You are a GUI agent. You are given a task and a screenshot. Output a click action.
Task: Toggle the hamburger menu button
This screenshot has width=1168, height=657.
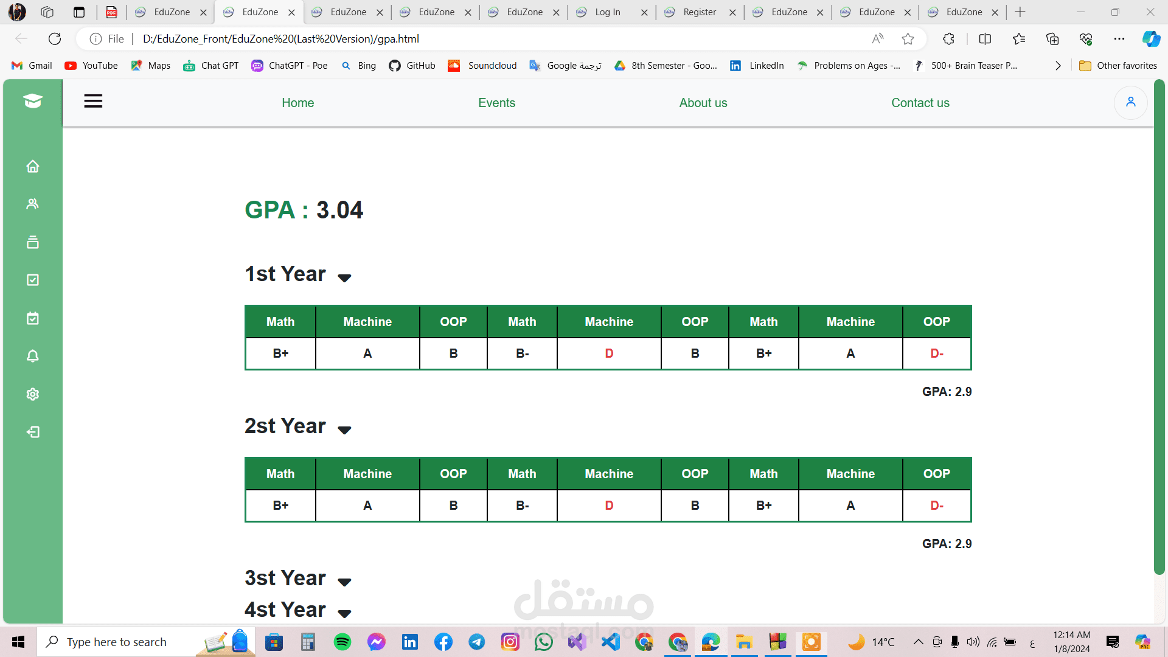[93, 101]
